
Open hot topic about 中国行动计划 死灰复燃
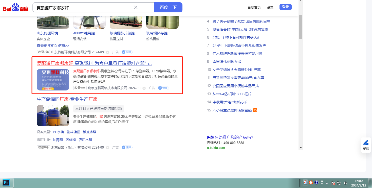240,29
